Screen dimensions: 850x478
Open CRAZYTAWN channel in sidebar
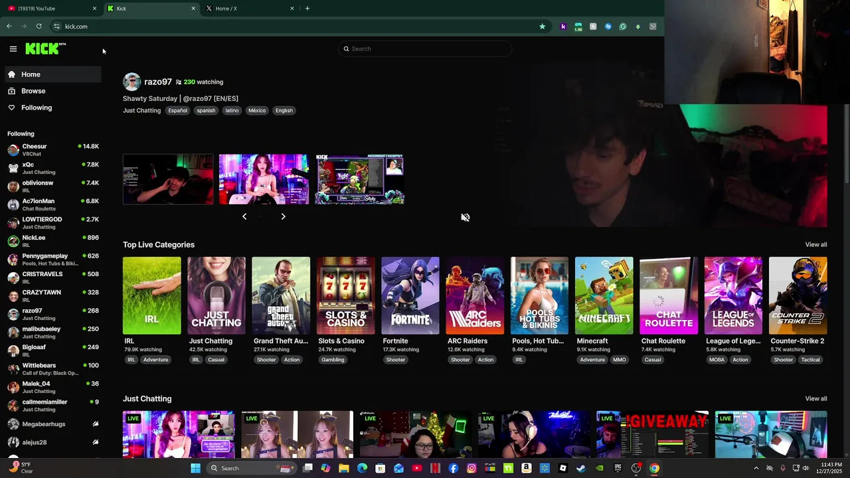[53, 296]
